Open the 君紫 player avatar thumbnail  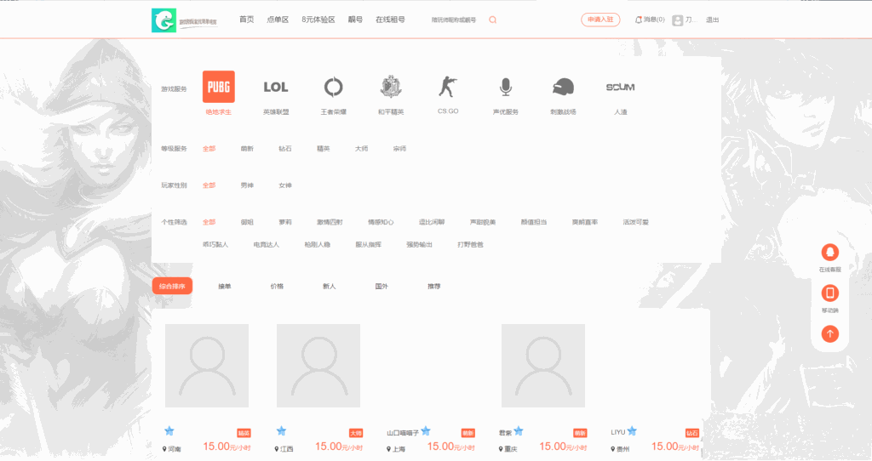(x=543, y=366)
